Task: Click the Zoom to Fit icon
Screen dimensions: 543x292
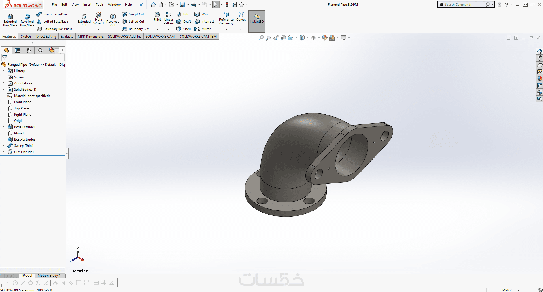Action: coord(261,38)
